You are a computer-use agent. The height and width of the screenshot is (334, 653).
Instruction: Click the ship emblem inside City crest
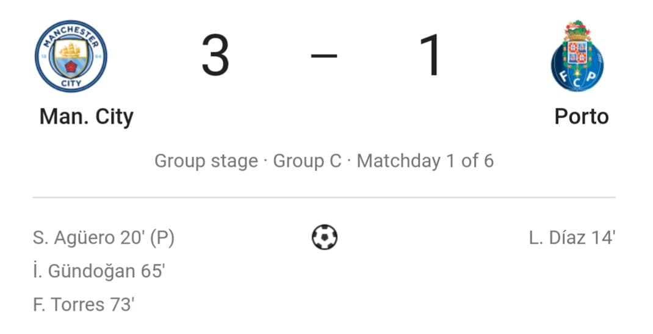[70, 51]
